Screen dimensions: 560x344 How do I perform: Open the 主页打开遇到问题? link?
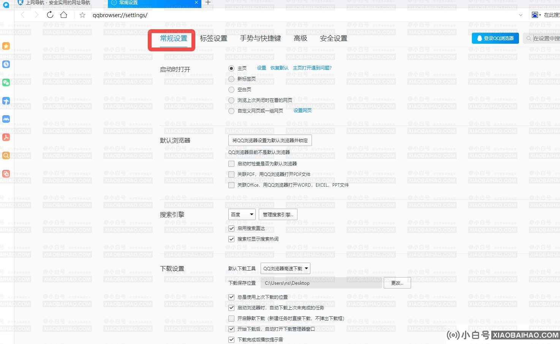click(312, 68)
